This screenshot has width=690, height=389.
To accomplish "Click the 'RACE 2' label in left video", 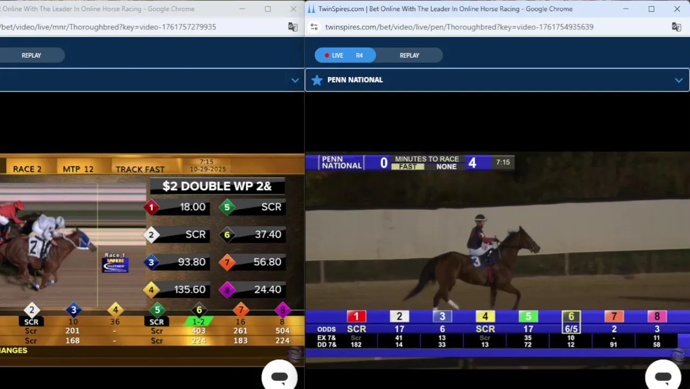I will click(27, 169).
